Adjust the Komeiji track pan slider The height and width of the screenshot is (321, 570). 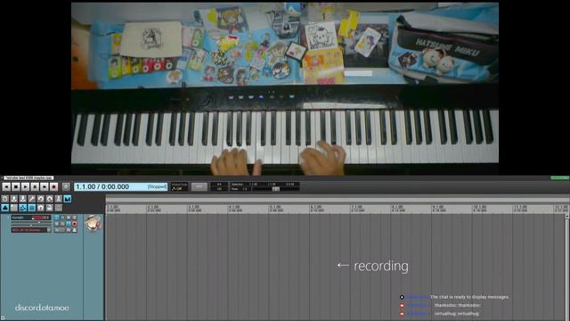pos(31,226)
